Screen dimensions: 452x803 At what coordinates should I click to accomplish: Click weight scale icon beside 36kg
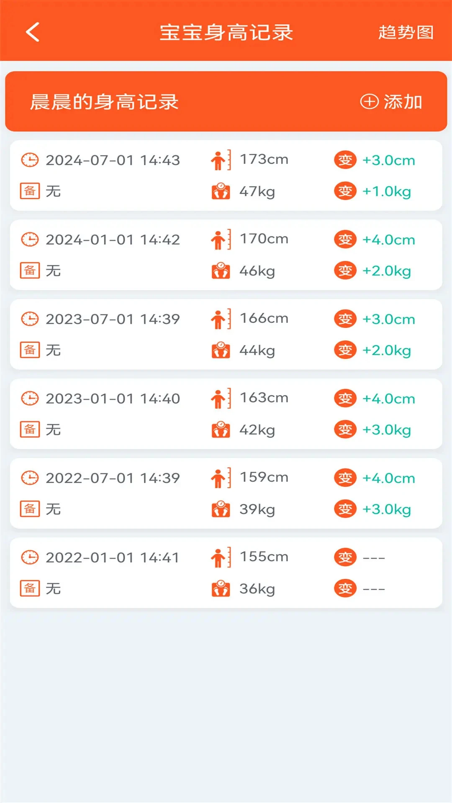221,589
